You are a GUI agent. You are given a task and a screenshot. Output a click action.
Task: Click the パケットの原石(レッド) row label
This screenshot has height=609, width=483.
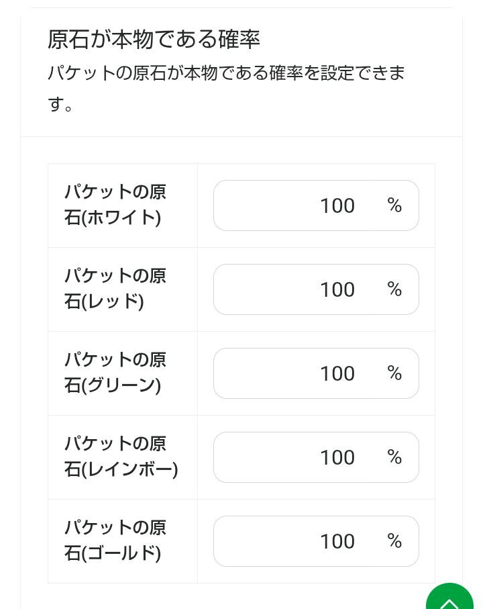coord(115,289)
